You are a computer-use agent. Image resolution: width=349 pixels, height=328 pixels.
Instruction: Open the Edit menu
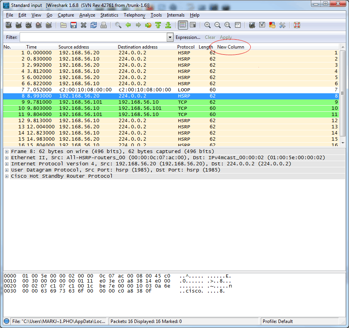coord(22,15)
